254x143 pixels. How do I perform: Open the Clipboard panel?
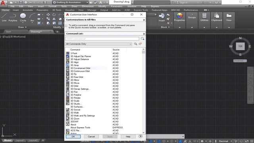217,17
